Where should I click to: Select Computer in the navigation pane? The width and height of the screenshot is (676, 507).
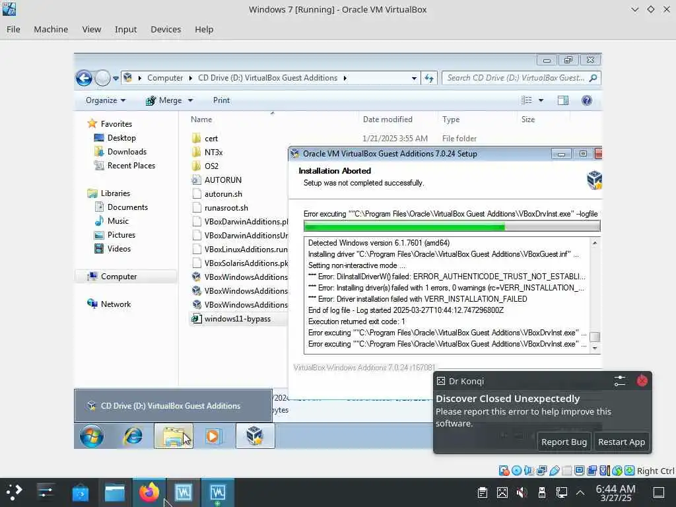119,277
